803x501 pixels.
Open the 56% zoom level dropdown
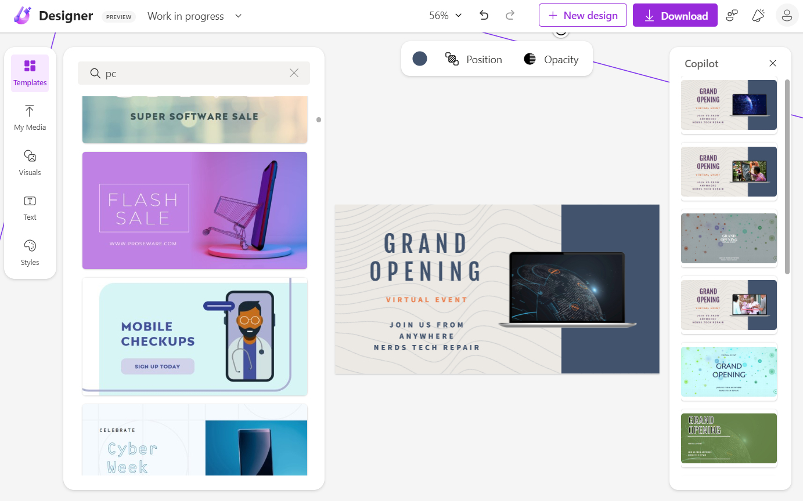point(445,15)
